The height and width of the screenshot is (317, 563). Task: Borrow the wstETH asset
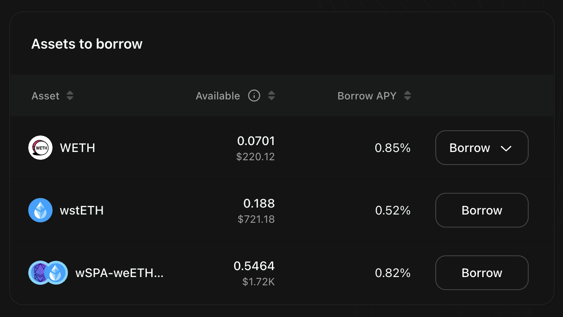click(482, 210)
